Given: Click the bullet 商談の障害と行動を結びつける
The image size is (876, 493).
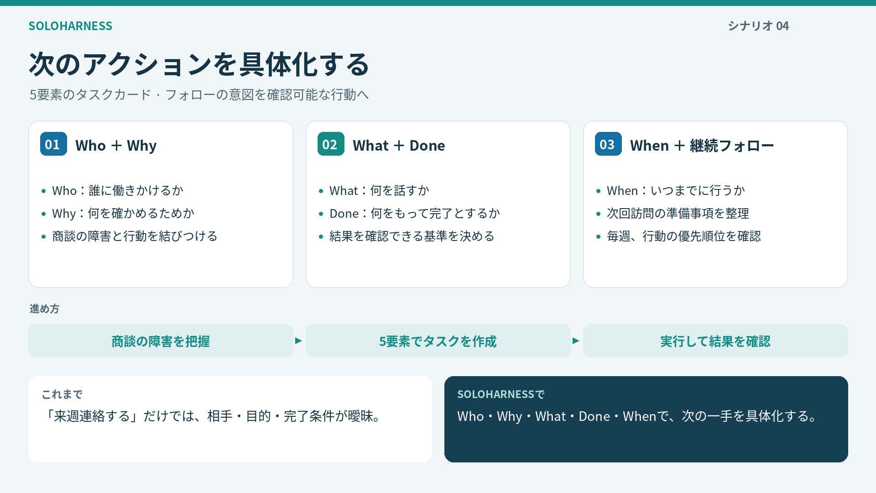Looking at the screenshot, I should [135, 236].
